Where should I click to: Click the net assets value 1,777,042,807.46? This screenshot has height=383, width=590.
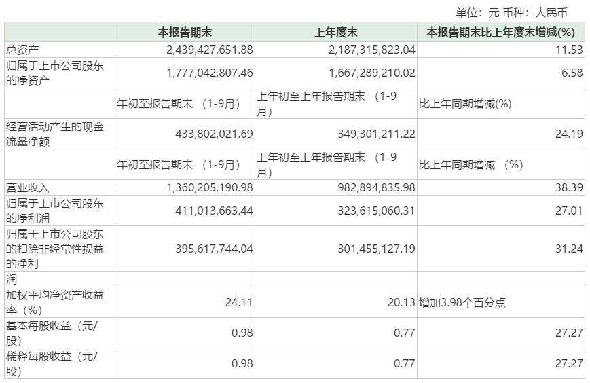pos(209,73)
